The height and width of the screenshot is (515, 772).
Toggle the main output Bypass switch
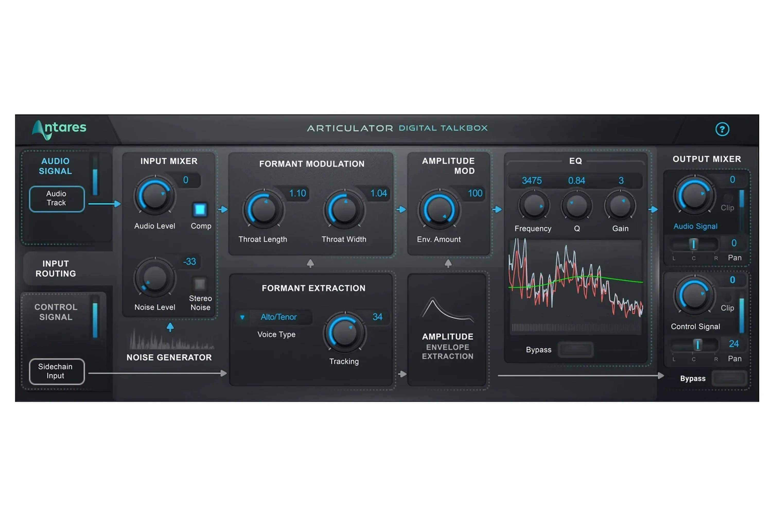[x=729, y=378]
